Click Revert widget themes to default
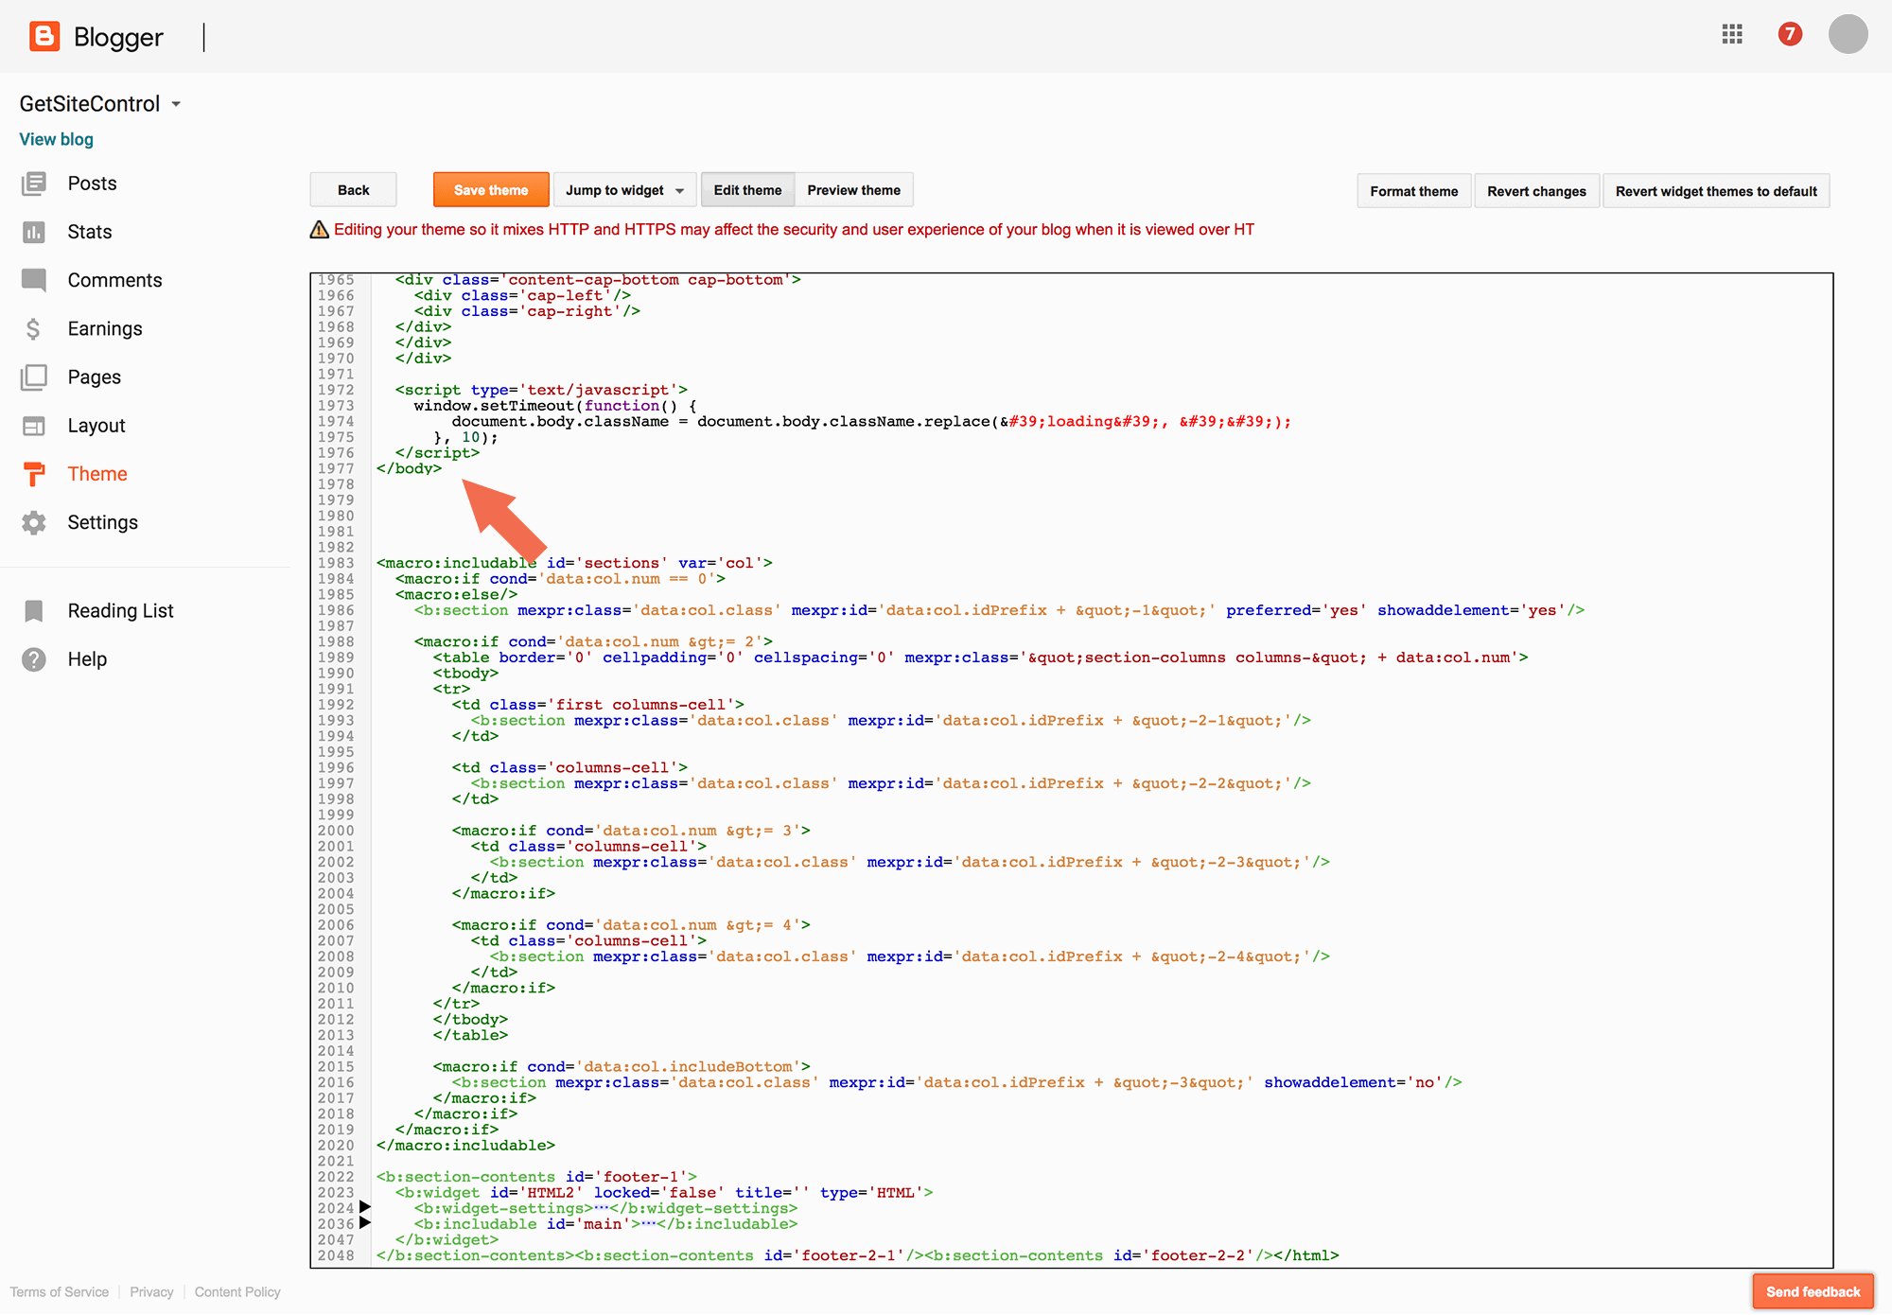Screen dimensions: 1892x1315 (1715, 191)
